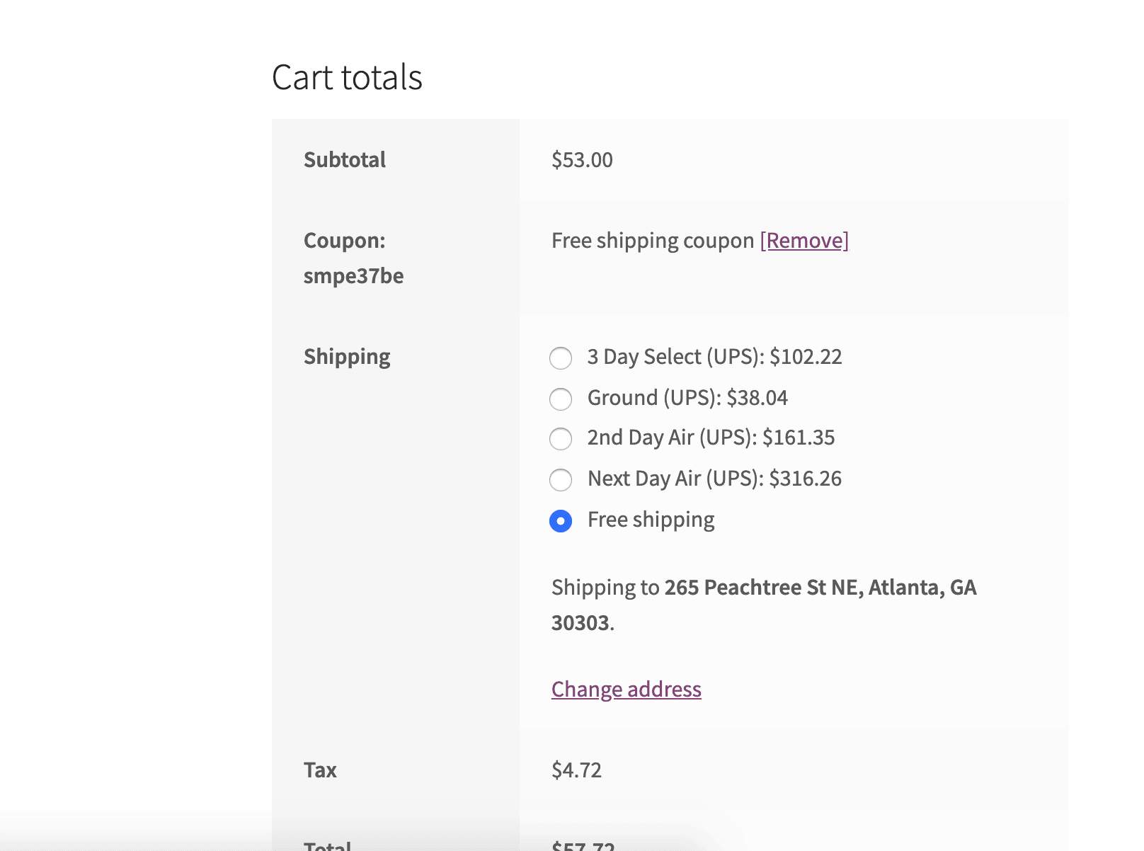This screenshot has height=851, width=1144.
Task: Remove the free shipping coupon
Action: [804, 241]
